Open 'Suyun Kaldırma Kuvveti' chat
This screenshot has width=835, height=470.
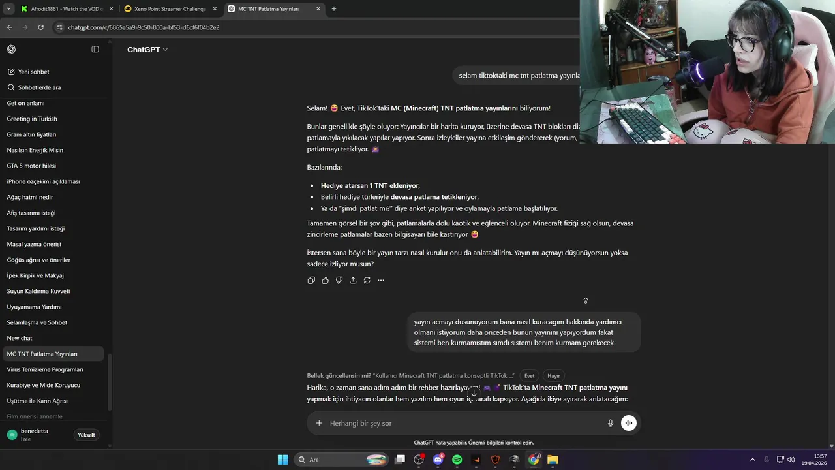click(x=53, y=291)
